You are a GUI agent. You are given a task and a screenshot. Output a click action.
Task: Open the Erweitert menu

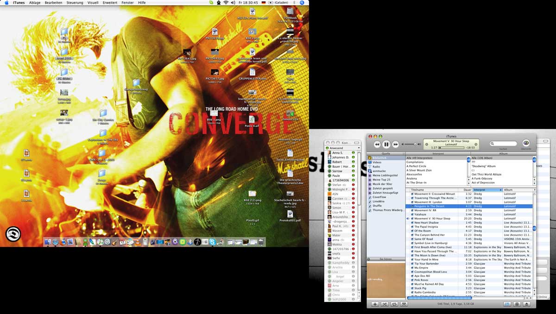click(110, 3)
